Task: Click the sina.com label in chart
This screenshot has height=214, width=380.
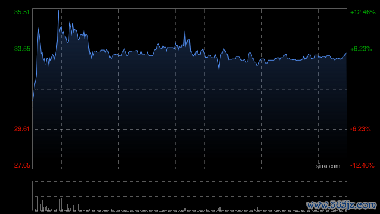Action: click(328, 166)
